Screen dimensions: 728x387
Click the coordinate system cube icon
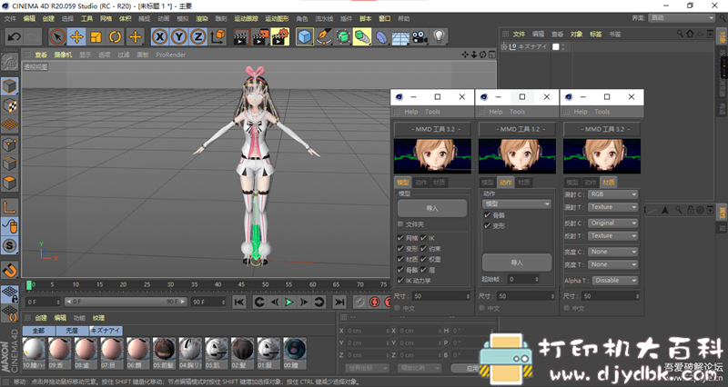tap(217, 36)
